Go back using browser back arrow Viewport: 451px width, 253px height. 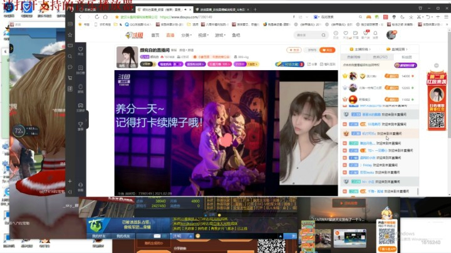(80, 17)
